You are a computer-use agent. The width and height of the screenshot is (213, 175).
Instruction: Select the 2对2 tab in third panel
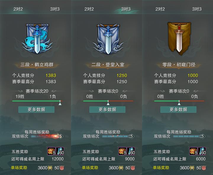pyautogui.click(x=160, y=9)
